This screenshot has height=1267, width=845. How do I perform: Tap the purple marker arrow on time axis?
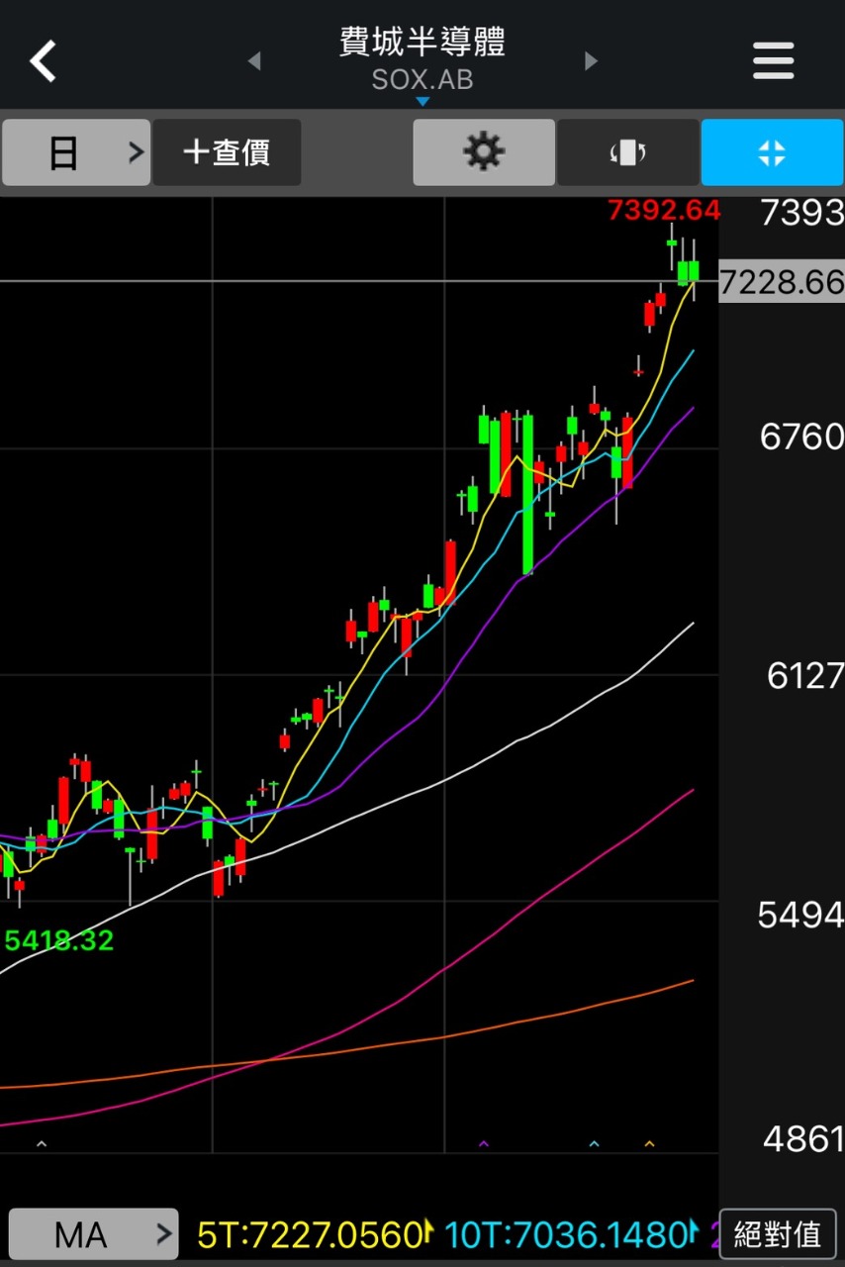pyautogui.click(x=484, y=1144)
